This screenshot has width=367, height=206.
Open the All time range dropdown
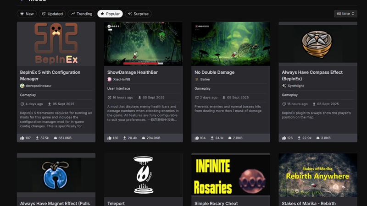[345, 14]
